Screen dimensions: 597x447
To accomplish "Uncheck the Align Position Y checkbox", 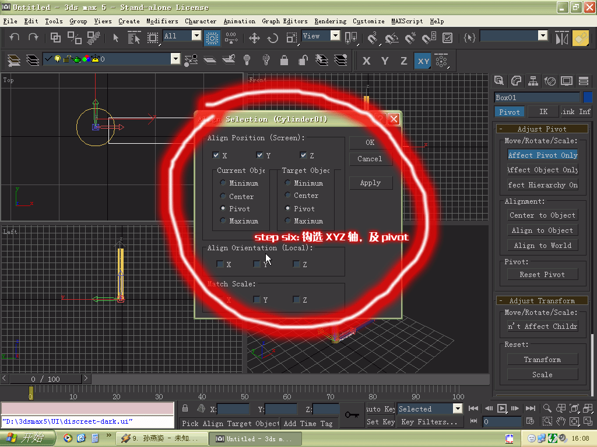I will 259,155.
